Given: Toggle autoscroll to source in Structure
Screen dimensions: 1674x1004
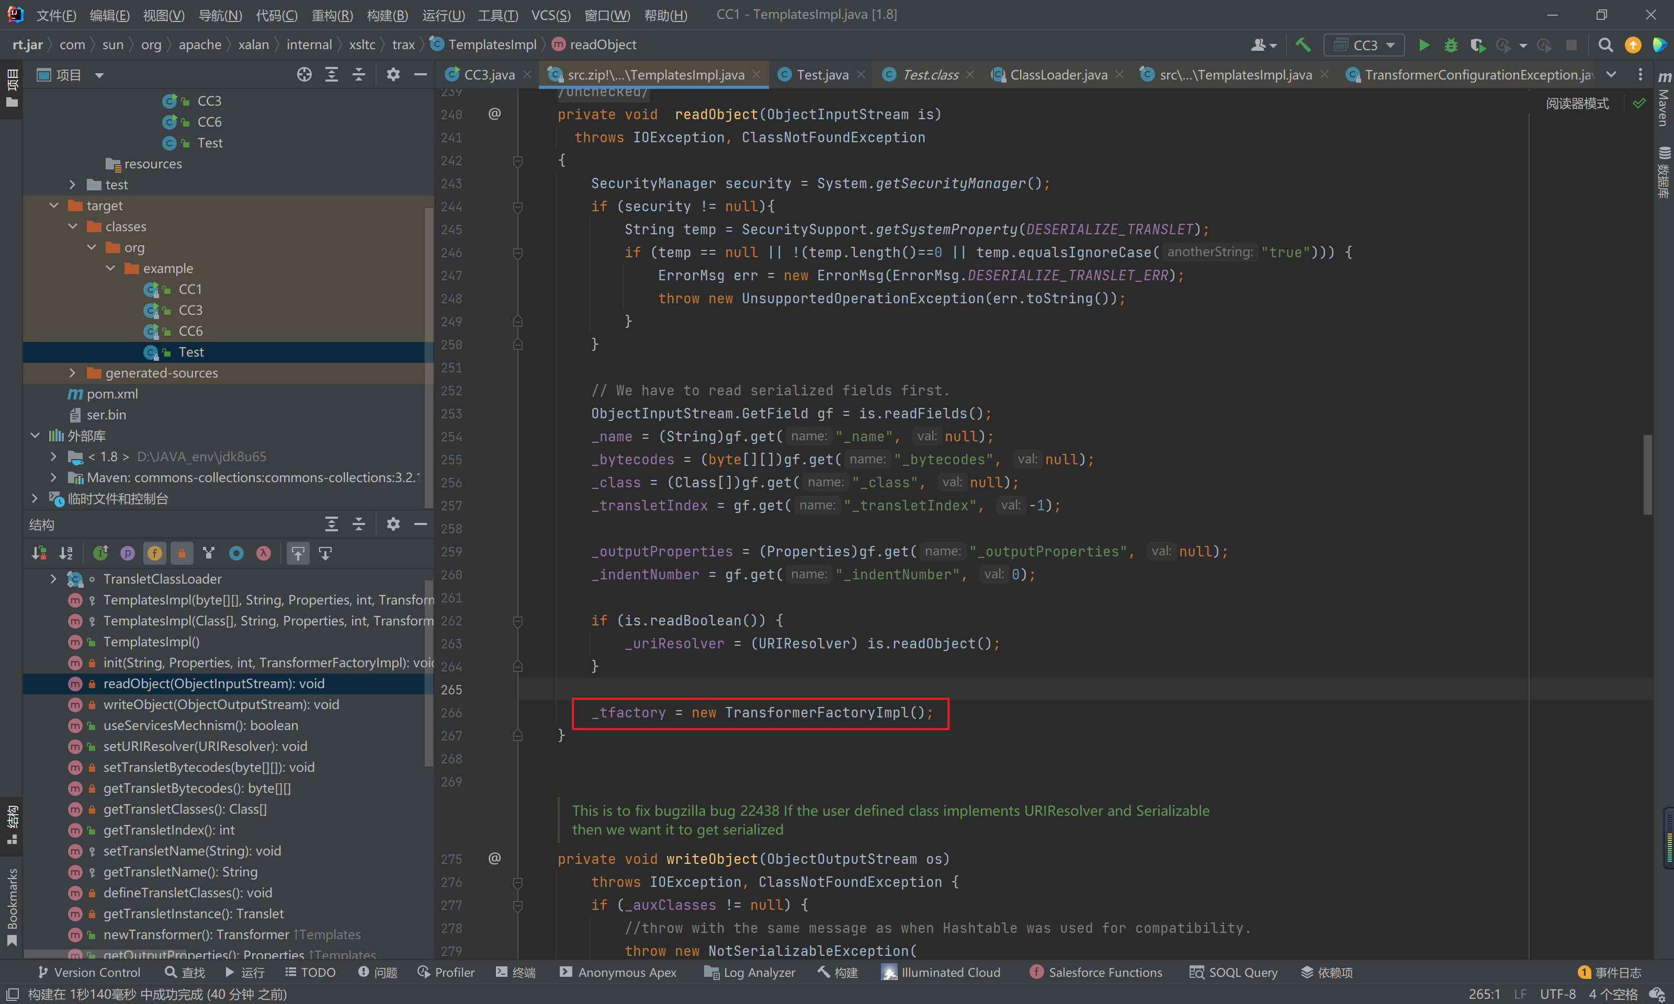Looking at the screenshot, I should [298, 553].
